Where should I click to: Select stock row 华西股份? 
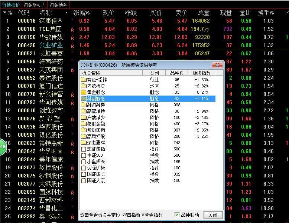tap(51, 127)
